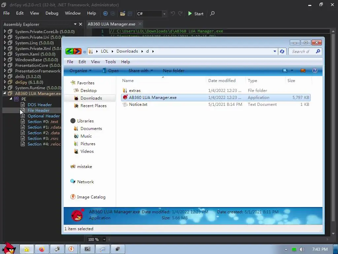Select the AB360 LUA Manager.exe document tab
The image size is (338, 254).
coord(112,24)
